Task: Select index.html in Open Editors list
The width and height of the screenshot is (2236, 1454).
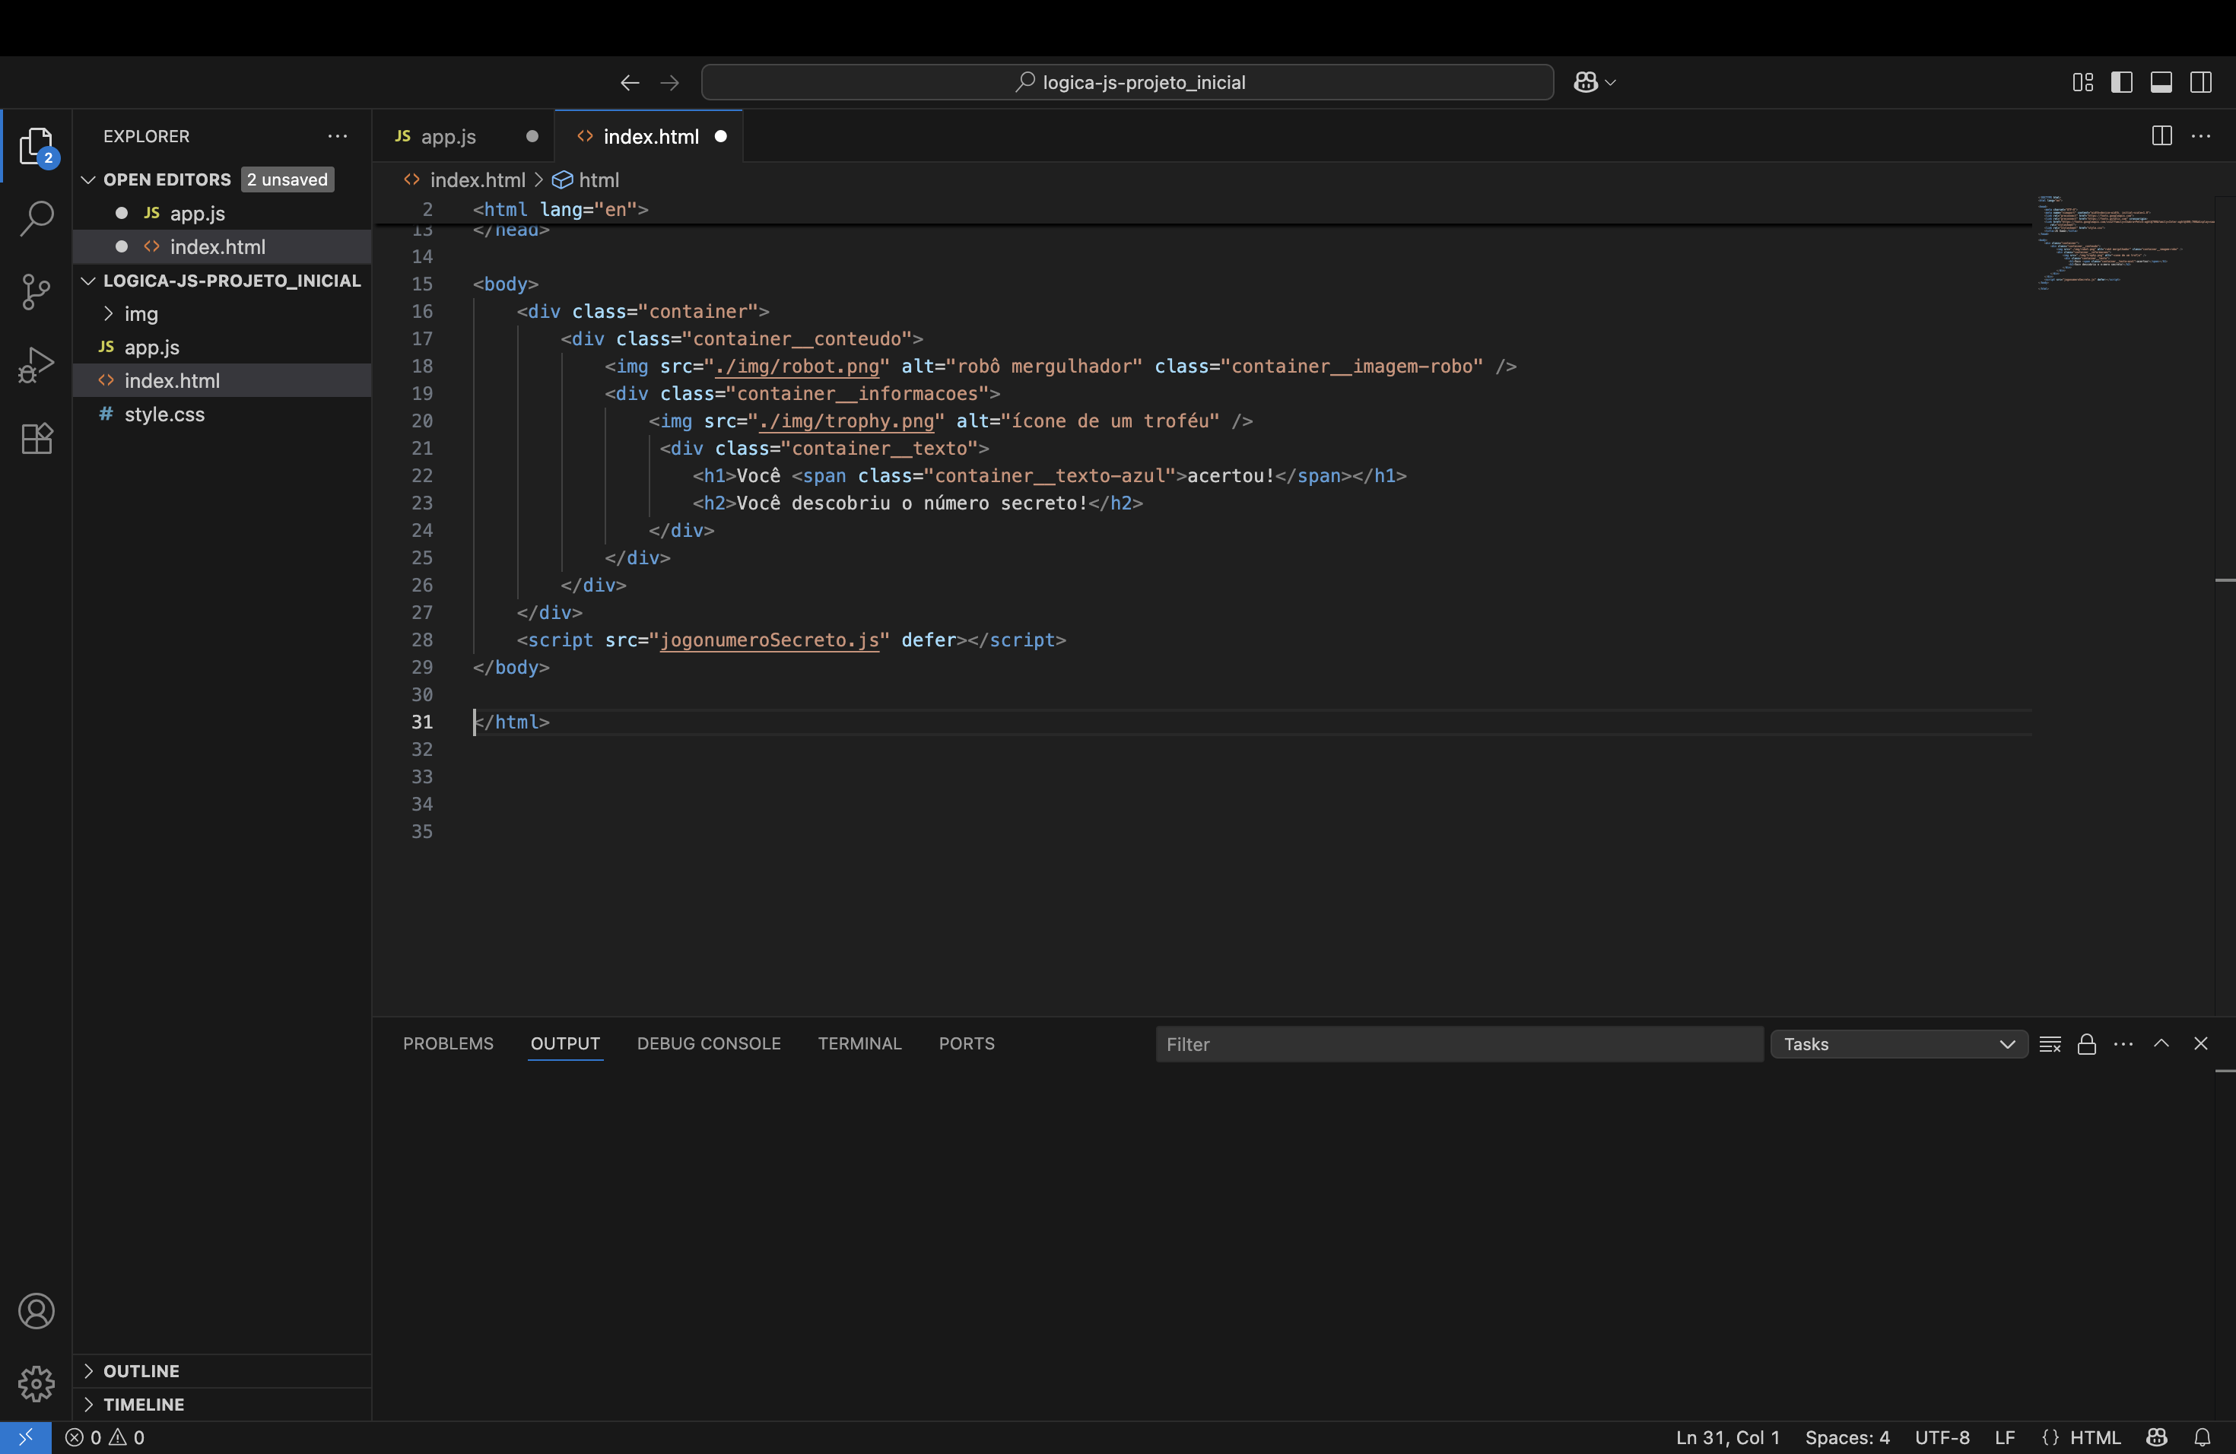Action: pyautogui.click(x=222, y=247)
